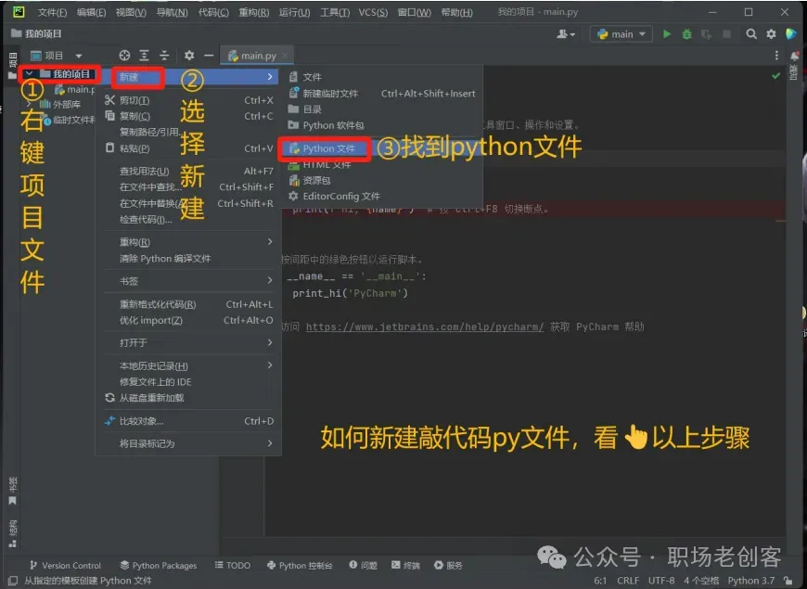Click the green Run button
Image resolution: width=807 pixels, height=589 pixels.
click(x=667, y=34)
